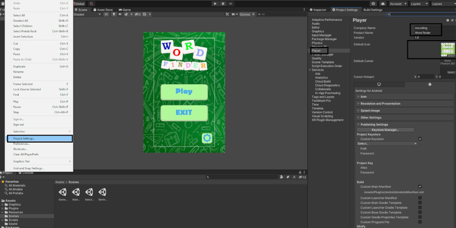Open the Gizmos dropdown in the scene view

pos(247,14)
